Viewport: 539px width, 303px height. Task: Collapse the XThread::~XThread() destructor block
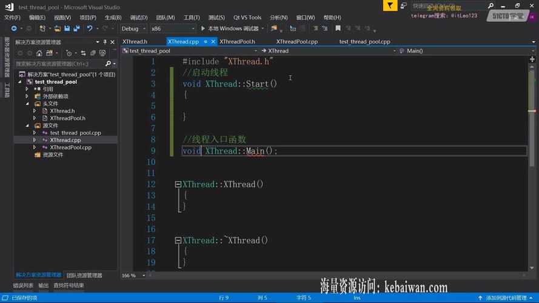(x=178, y=241)
